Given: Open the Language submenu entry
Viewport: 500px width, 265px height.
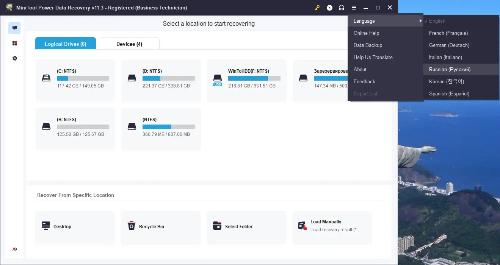Looking at the screenshot, I should click(385, 21).
